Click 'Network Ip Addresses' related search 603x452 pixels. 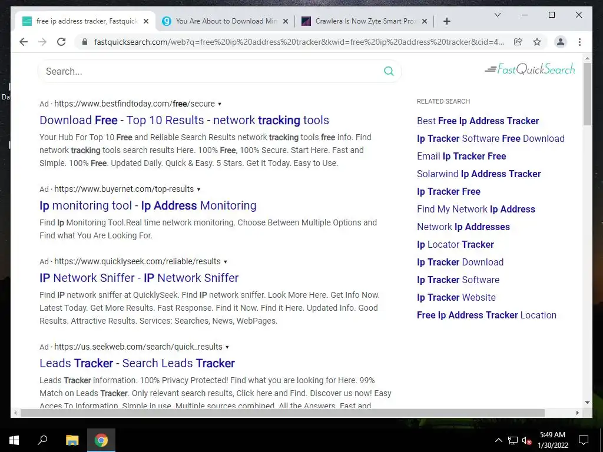pos(463,227)
